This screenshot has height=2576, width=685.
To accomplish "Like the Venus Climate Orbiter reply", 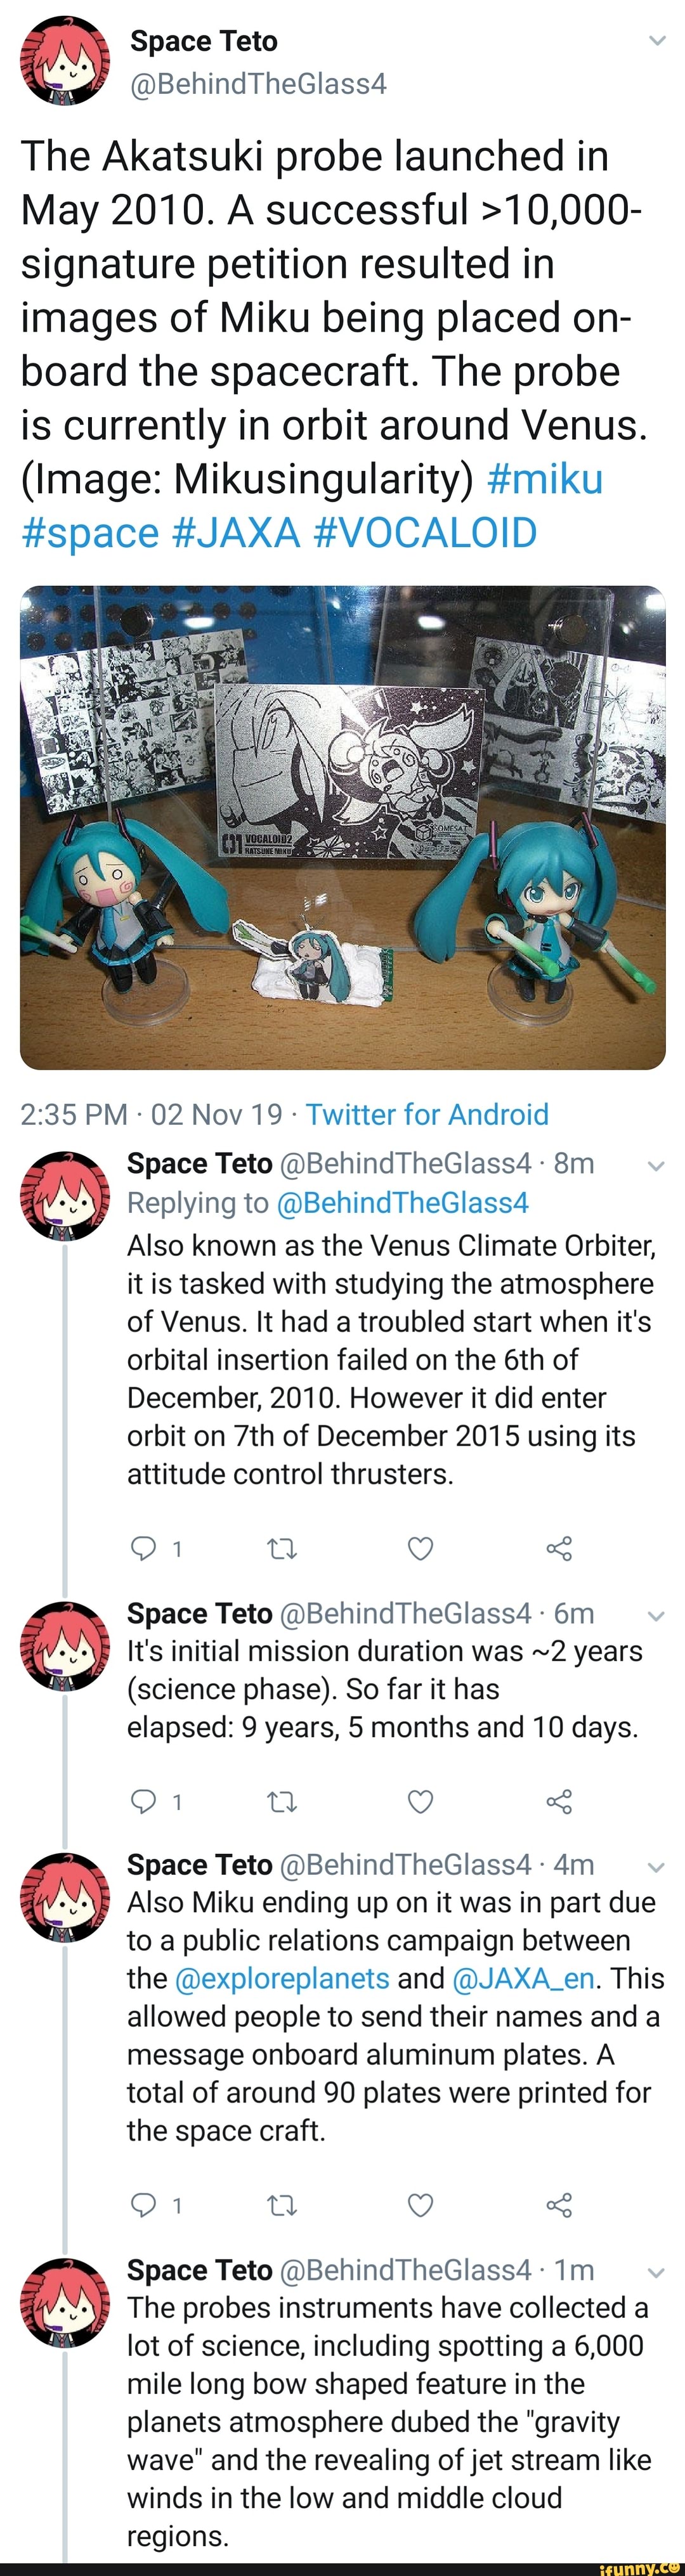I will pyautogui.click(x=421, y=1549).
